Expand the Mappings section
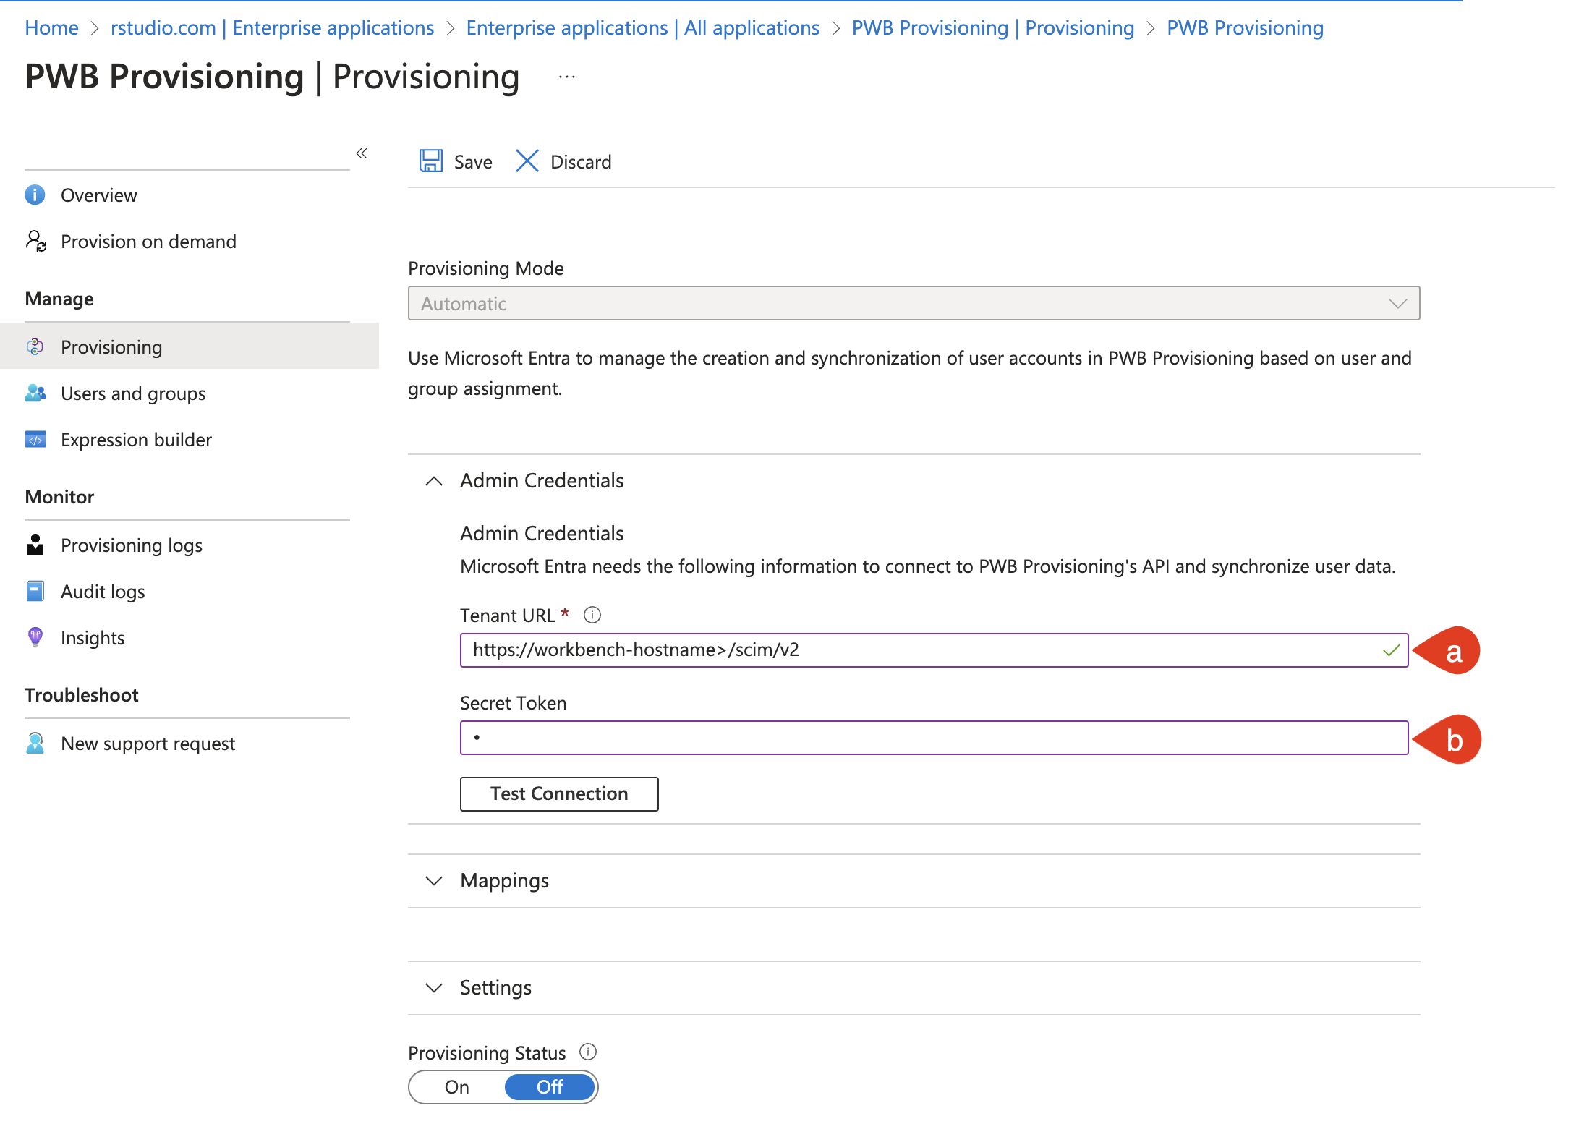Image resolution: width=1571 pixels, height=1137 pixels. 434,881
